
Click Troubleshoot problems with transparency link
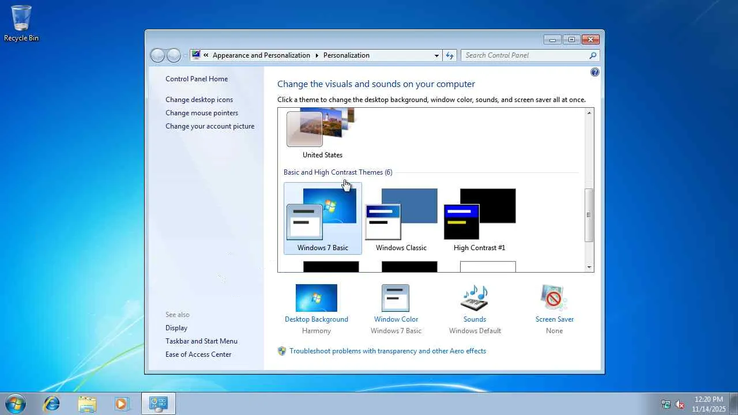point(387,351)
